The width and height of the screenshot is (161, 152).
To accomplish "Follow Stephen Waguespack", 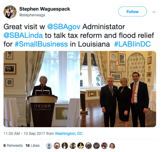I will pyautogui.click(x=132, y=11).
